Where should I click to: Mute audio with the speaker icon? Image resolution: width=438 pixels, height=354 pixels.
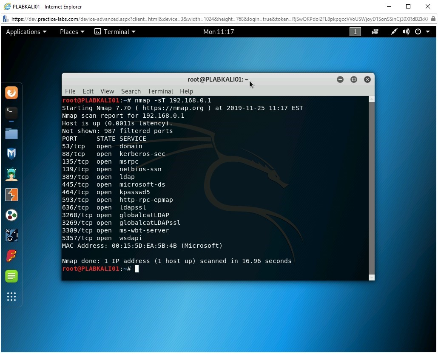pos(405,31)
